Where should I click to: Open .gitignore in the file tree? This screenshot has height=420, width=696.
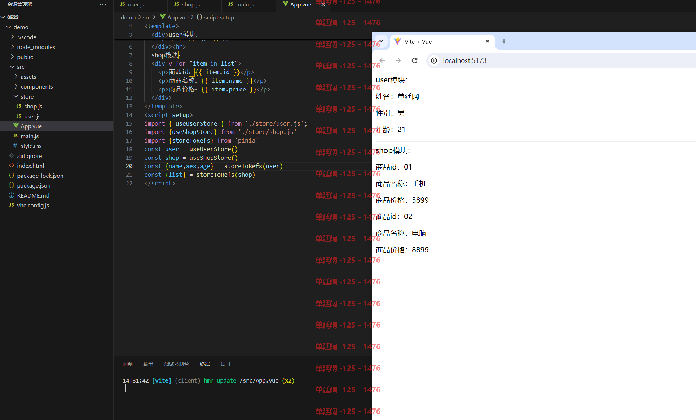[x=29, y=156]
